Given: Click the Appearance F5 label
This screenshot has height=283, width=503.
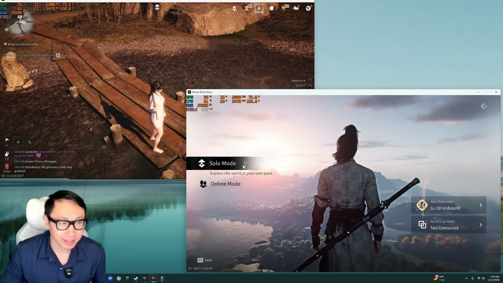Looking at the screenshot, I should click(x=302, y=81).
